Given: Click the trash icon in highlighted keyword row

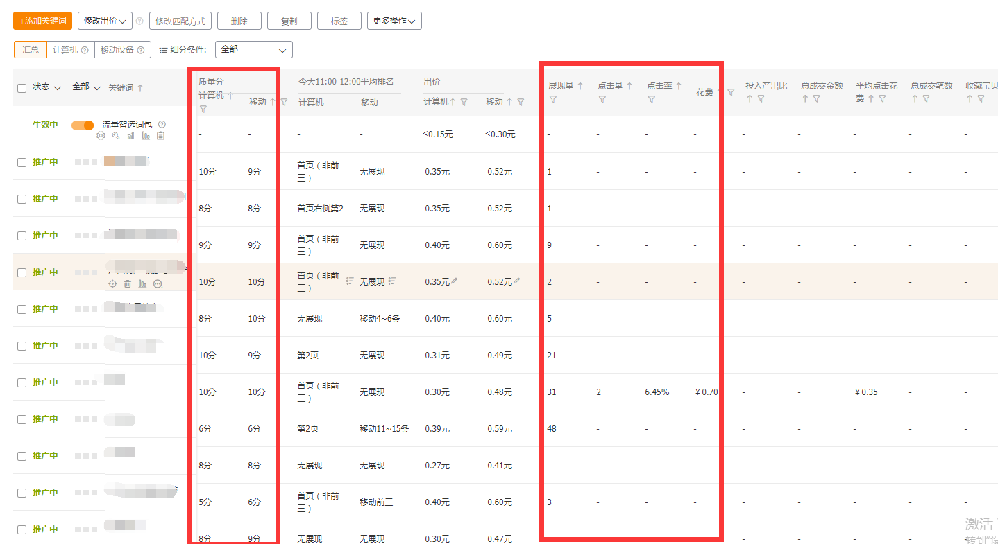Looking at the screenshot, I should (127, 284).
